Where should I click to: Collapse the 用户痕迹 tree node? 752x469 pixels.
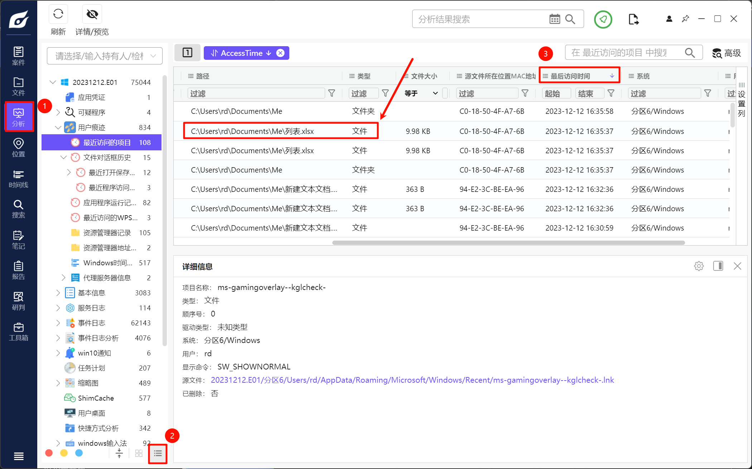click(x=58, y=127)
